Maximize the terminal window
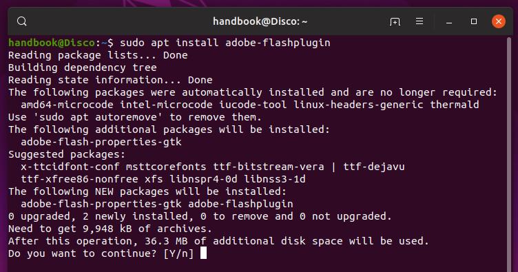Image resolution: width=518 pixels, height=272 pixels. click(x=474, y=21)
